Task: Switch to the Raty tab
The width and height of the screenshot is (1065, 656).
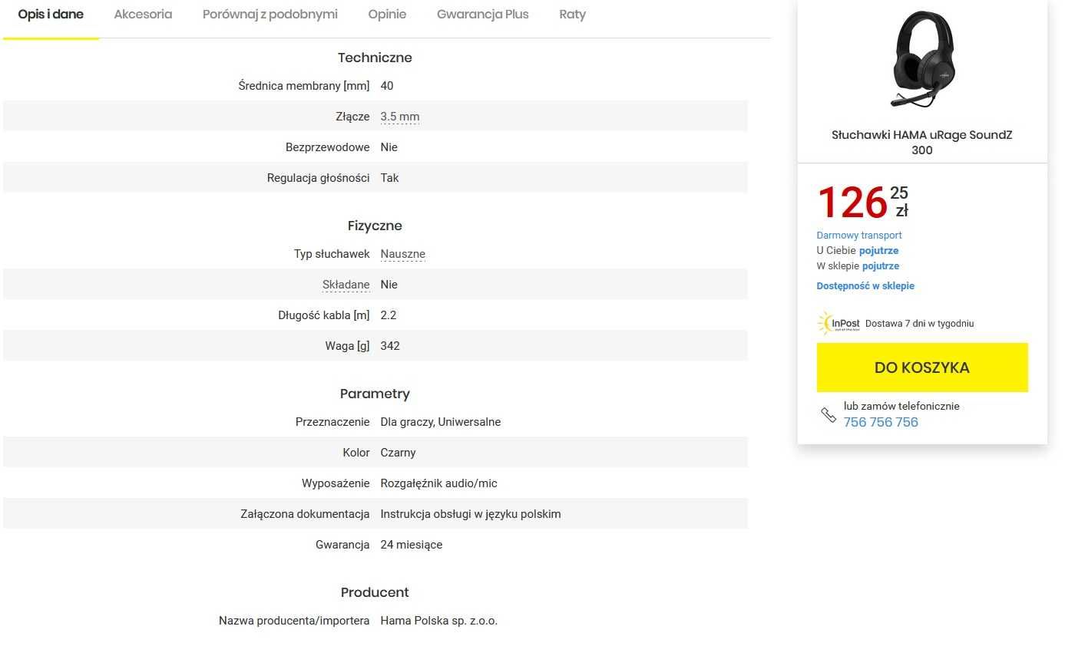Action: click(x=572, y=15)
